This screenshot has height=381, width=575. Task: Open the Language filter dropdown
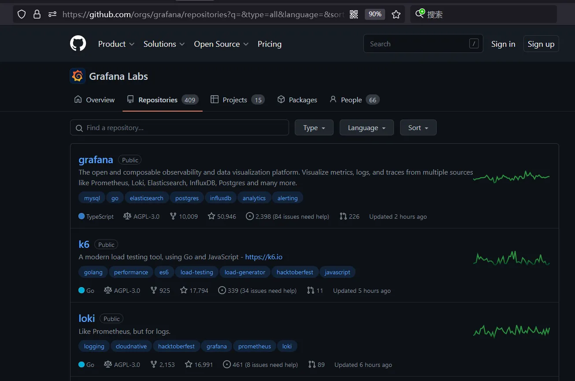367,127
